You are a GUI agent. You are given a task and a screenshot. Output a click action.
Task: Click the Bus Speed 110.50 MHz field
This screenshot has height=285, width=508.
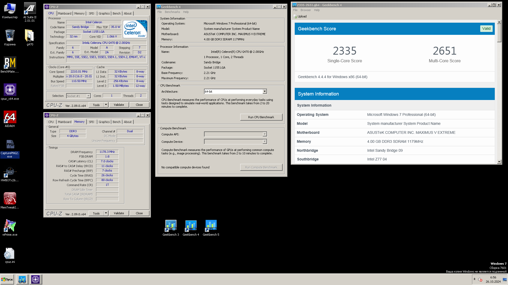[79, 81]
